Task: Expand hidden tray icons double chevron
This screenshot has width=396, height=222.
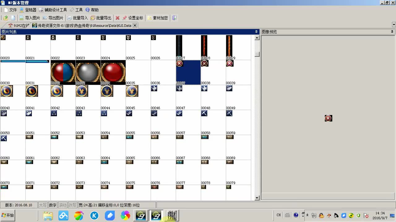Action: [x=307, y=215]
